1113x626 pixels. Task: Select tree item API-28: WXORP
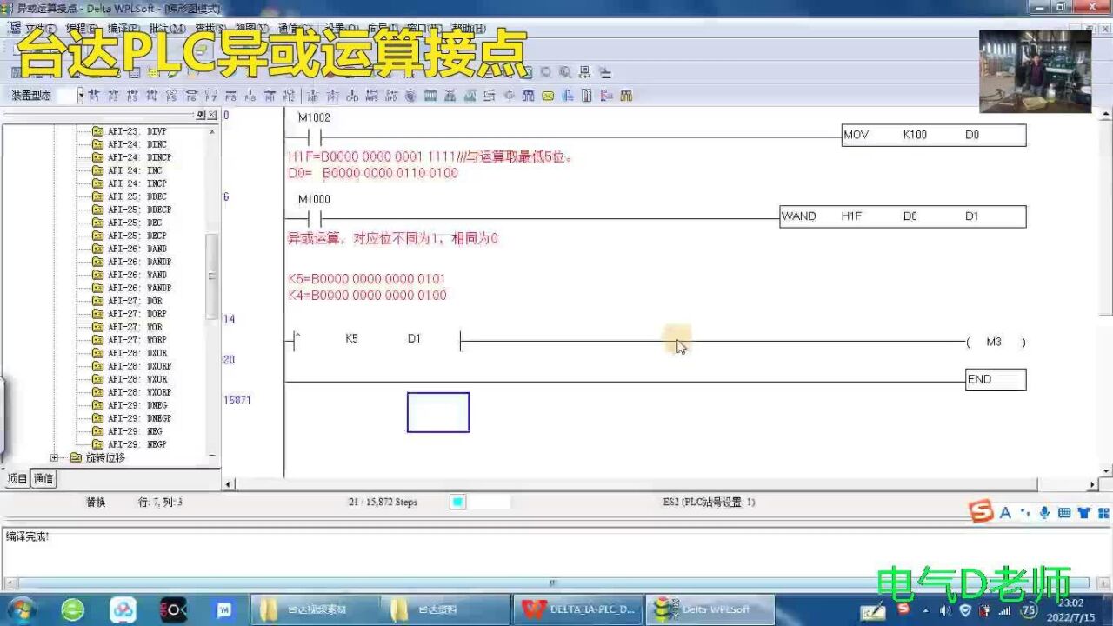140,392
